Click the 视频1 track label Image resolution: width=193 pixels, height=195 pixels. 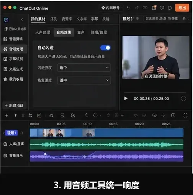pyautogui.click(x=11, y=133)
